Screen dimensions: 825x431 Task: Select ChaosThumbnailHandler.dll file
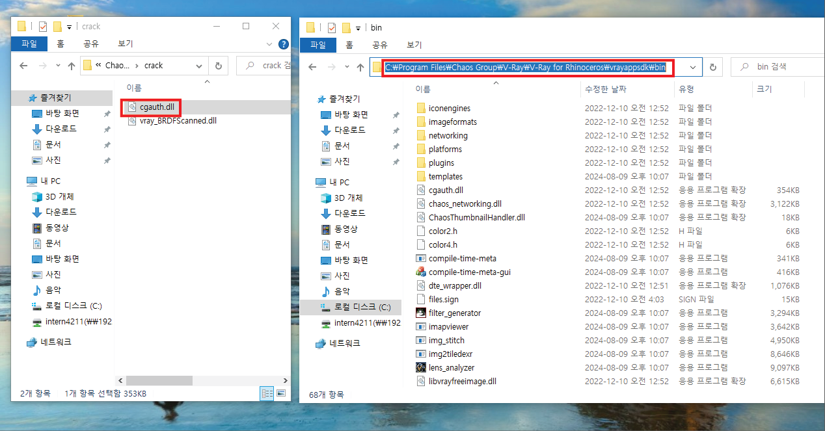476,217
